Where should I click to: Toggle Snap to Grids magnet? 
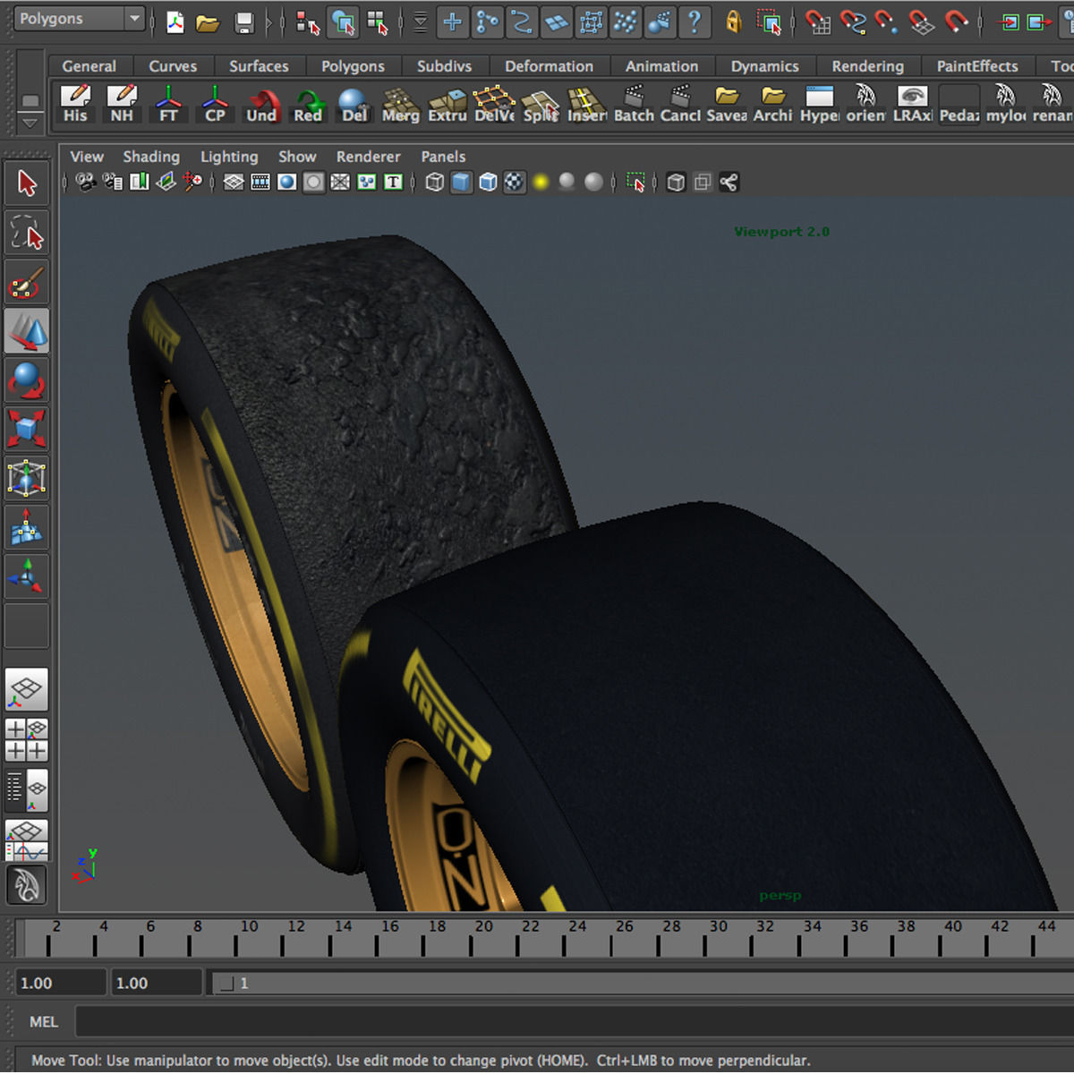(817, 21)
